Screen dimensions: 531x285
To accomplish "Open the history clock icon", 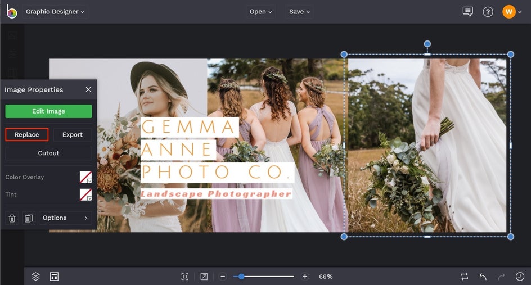I will pos(520,277).
